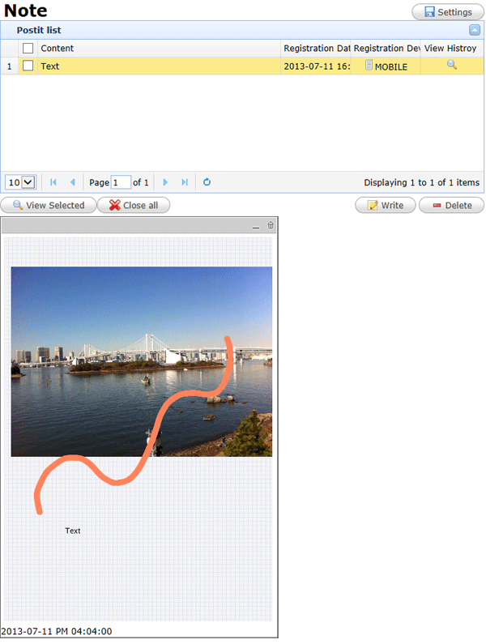
Task: Go to next page arrow
Action: [x=165, y=182]
